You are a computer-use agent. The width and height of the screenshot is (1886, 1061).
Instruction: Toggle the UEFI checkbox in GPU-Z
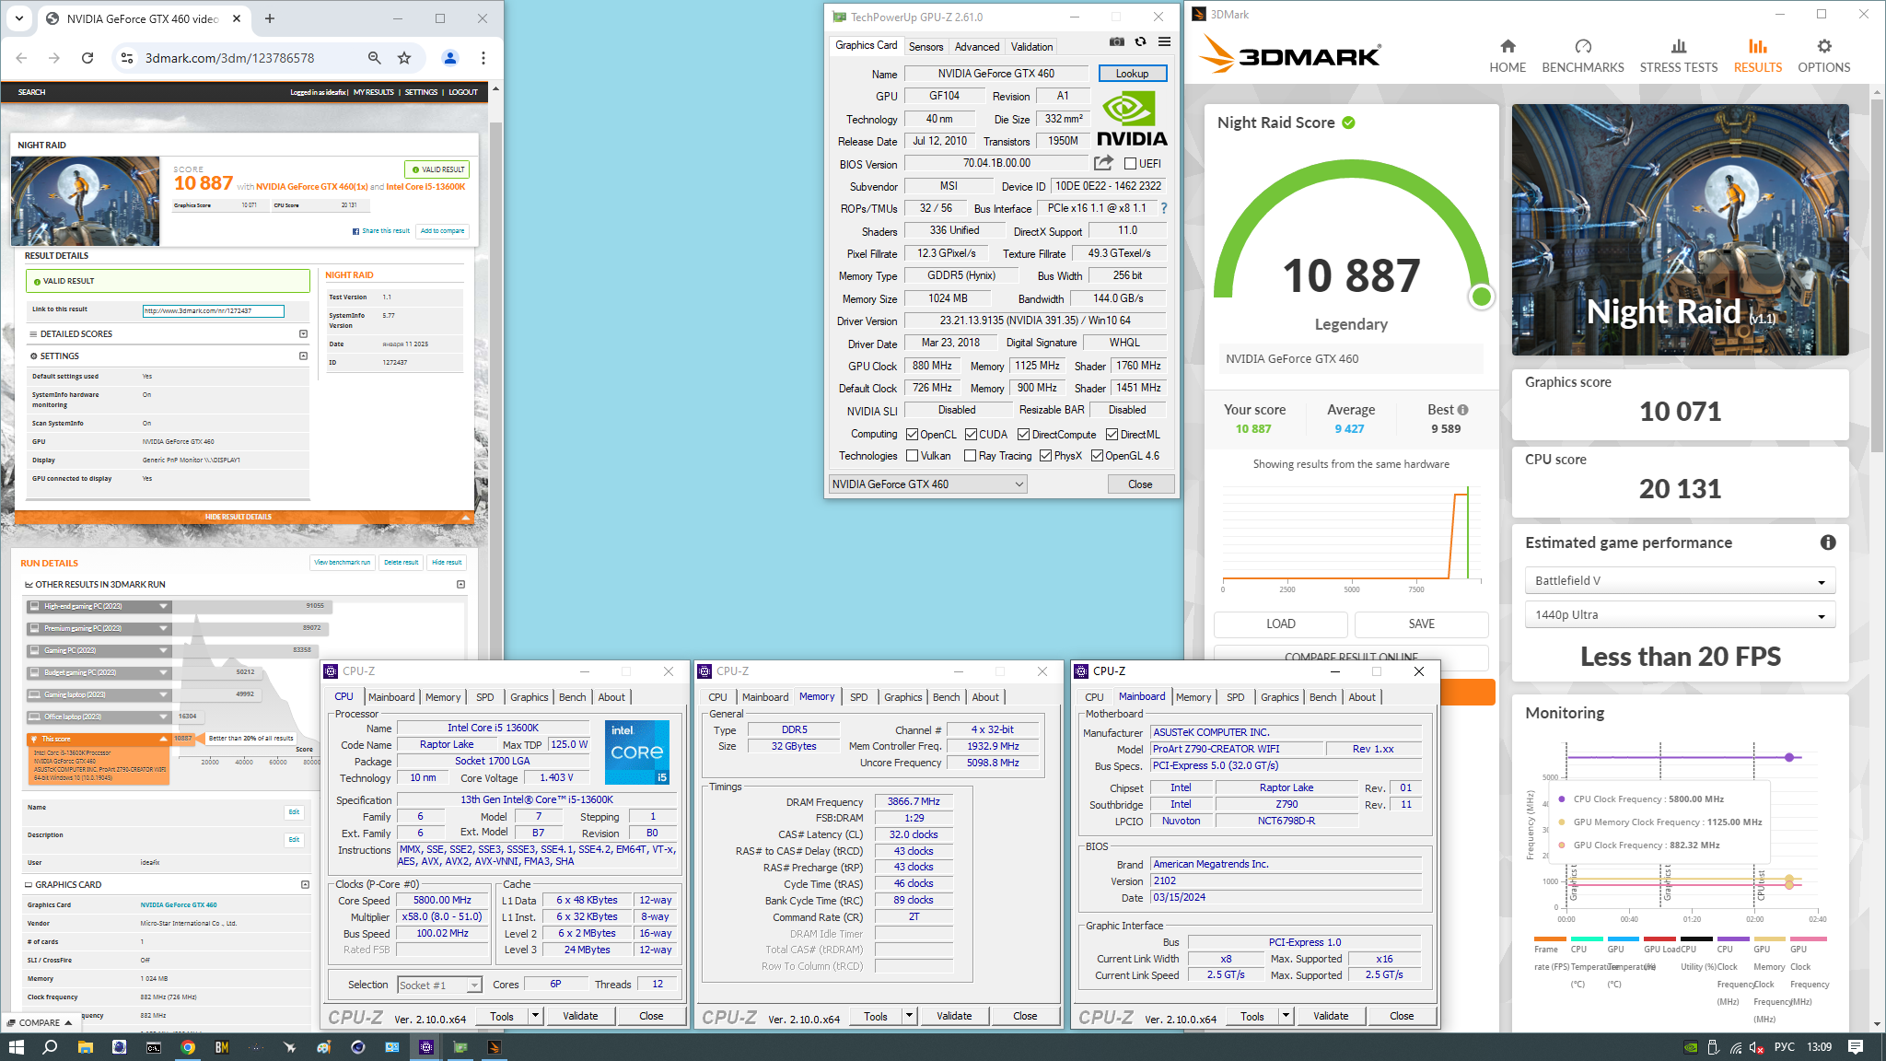[1130, 164]
